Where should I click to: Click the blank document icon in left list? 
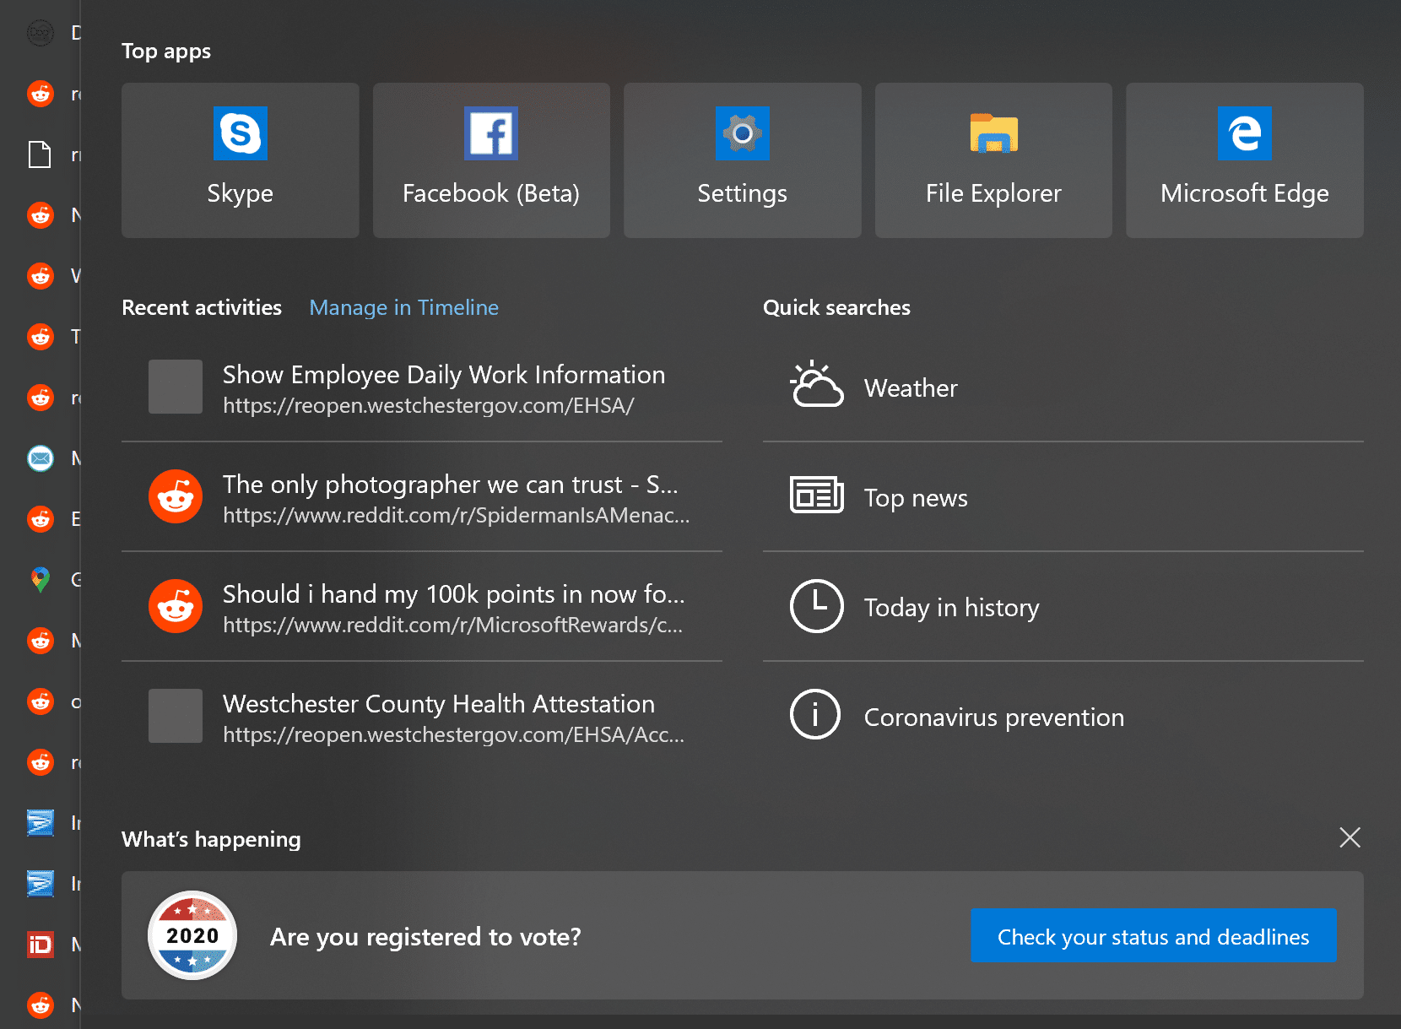40,154
